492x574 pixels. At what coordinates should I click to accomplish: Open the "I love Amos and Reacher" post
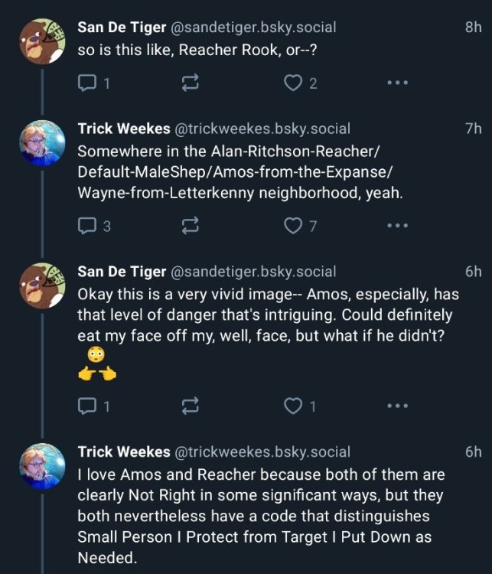pyautogui.click(x=260, y=517)
